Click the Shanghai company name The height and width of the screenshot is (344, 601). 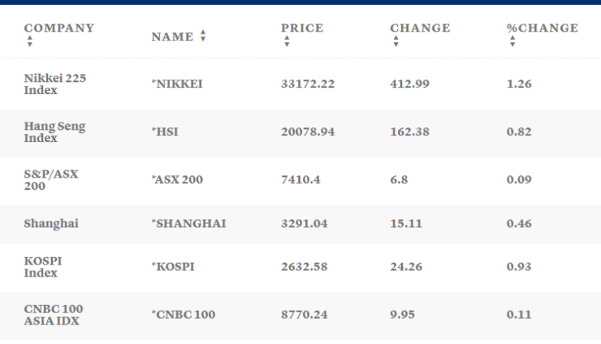(51, 223)
